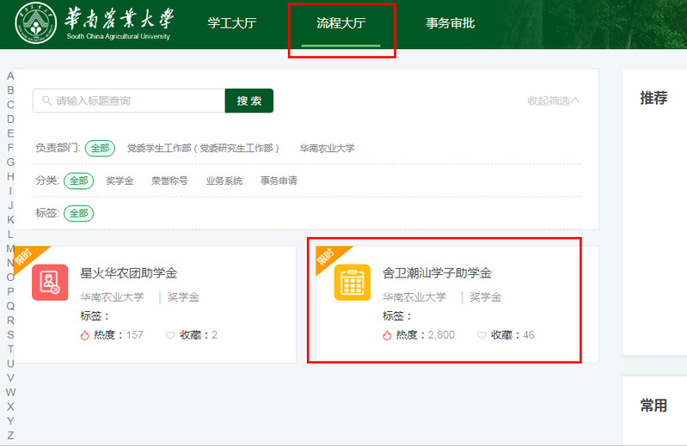Open the yellow calendar icon of 舍卫潮汕学子助学金
Screen dimensions: 687x446
coord(353,283)
